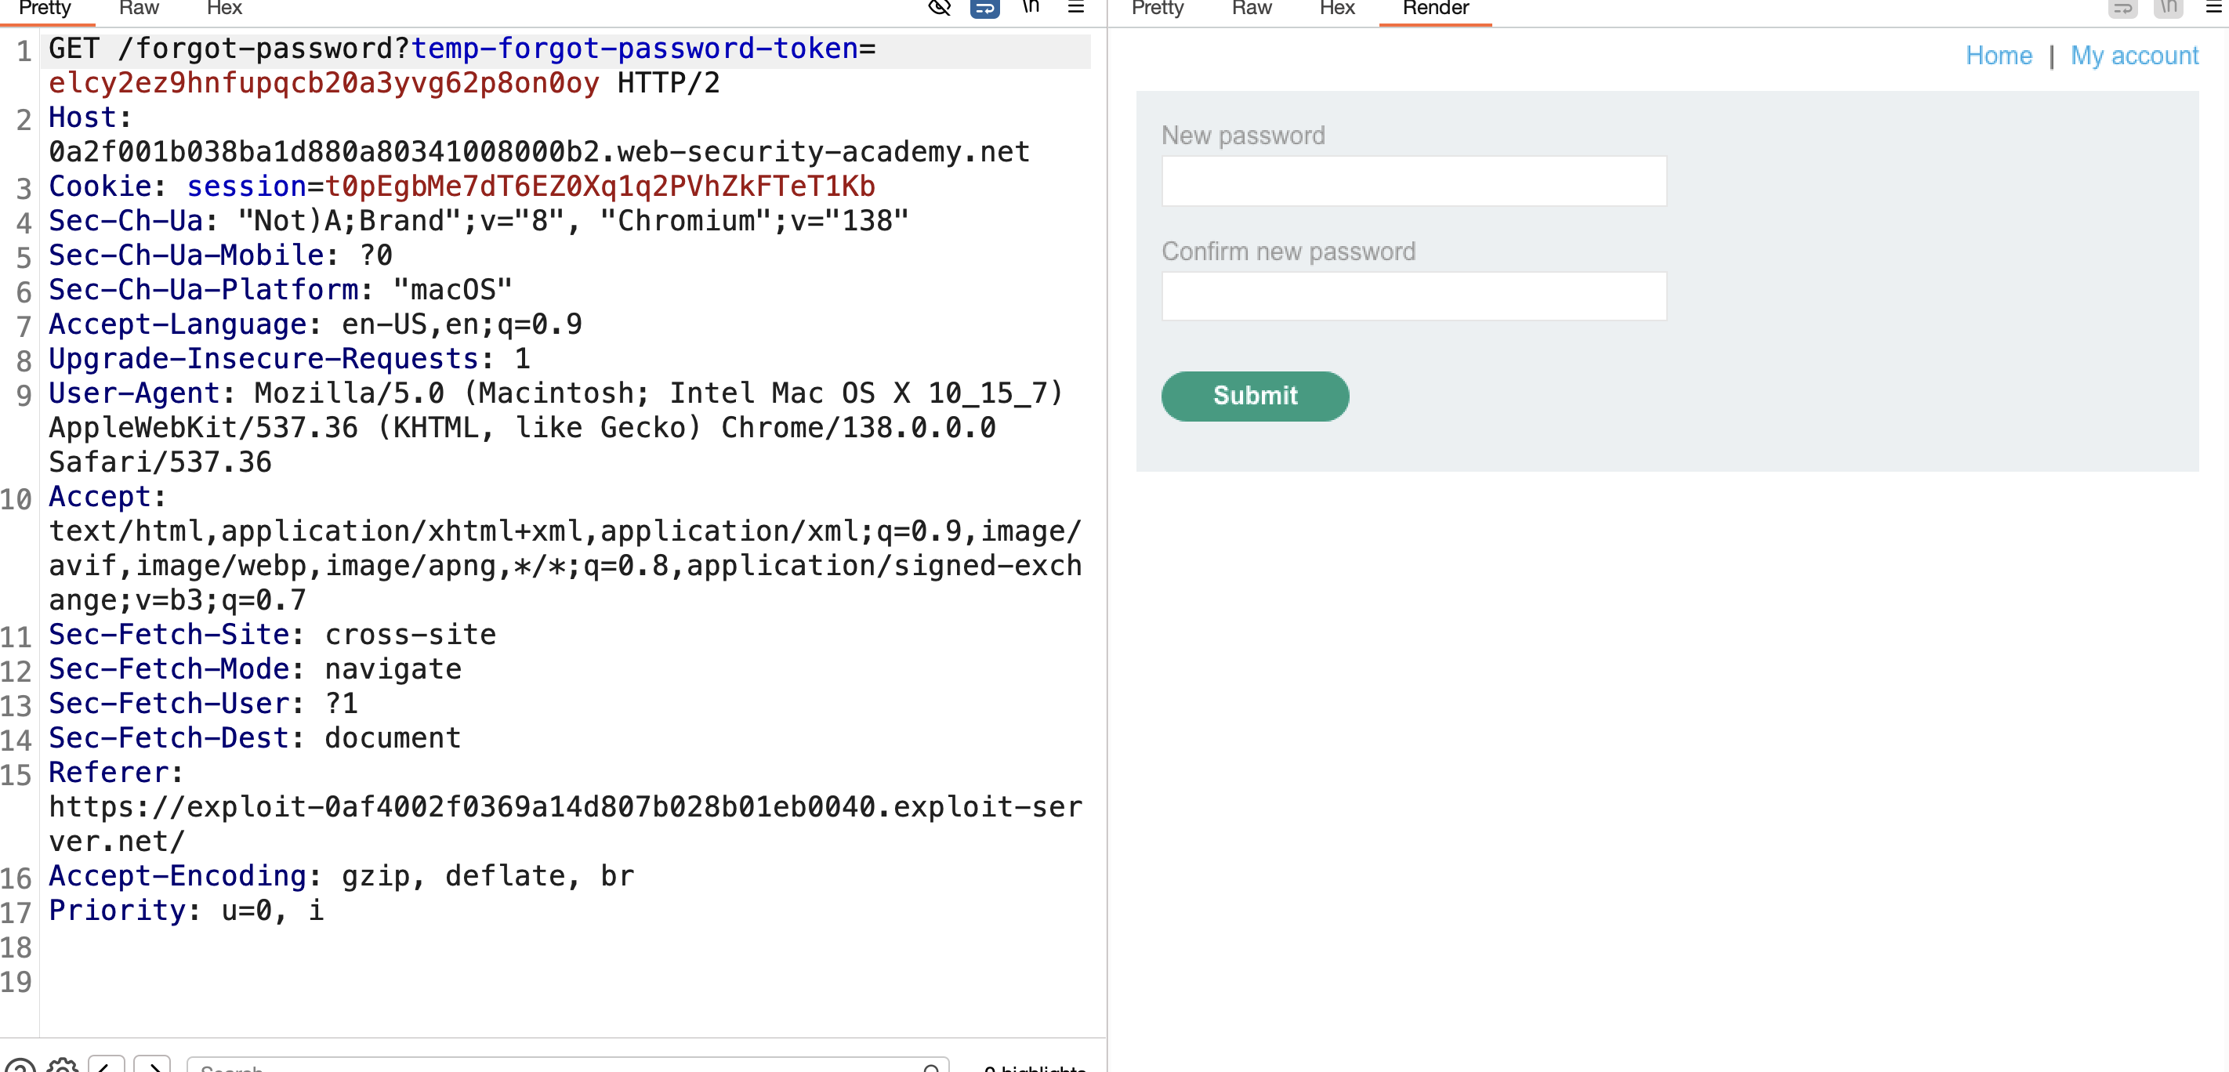The image size is (2229, 1072).
Task: Switch response view to Hex tab
Action: click(1337, 9)
